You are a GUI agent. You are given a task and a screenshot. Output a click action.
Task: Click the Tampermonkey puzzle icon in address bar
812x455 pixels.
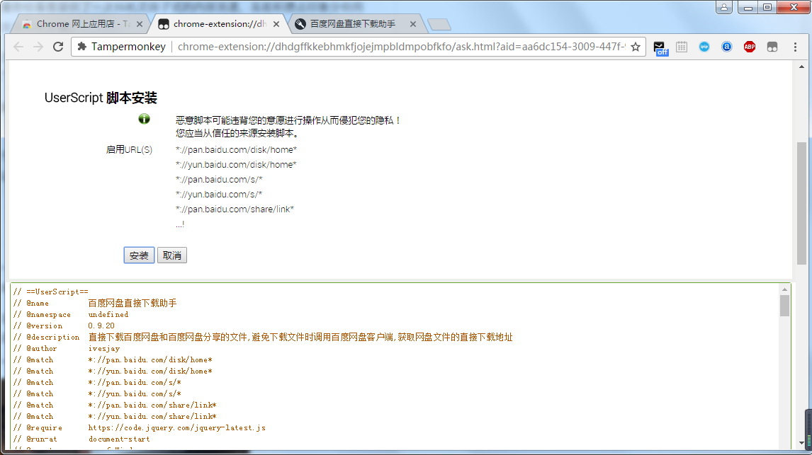point(81,47)
